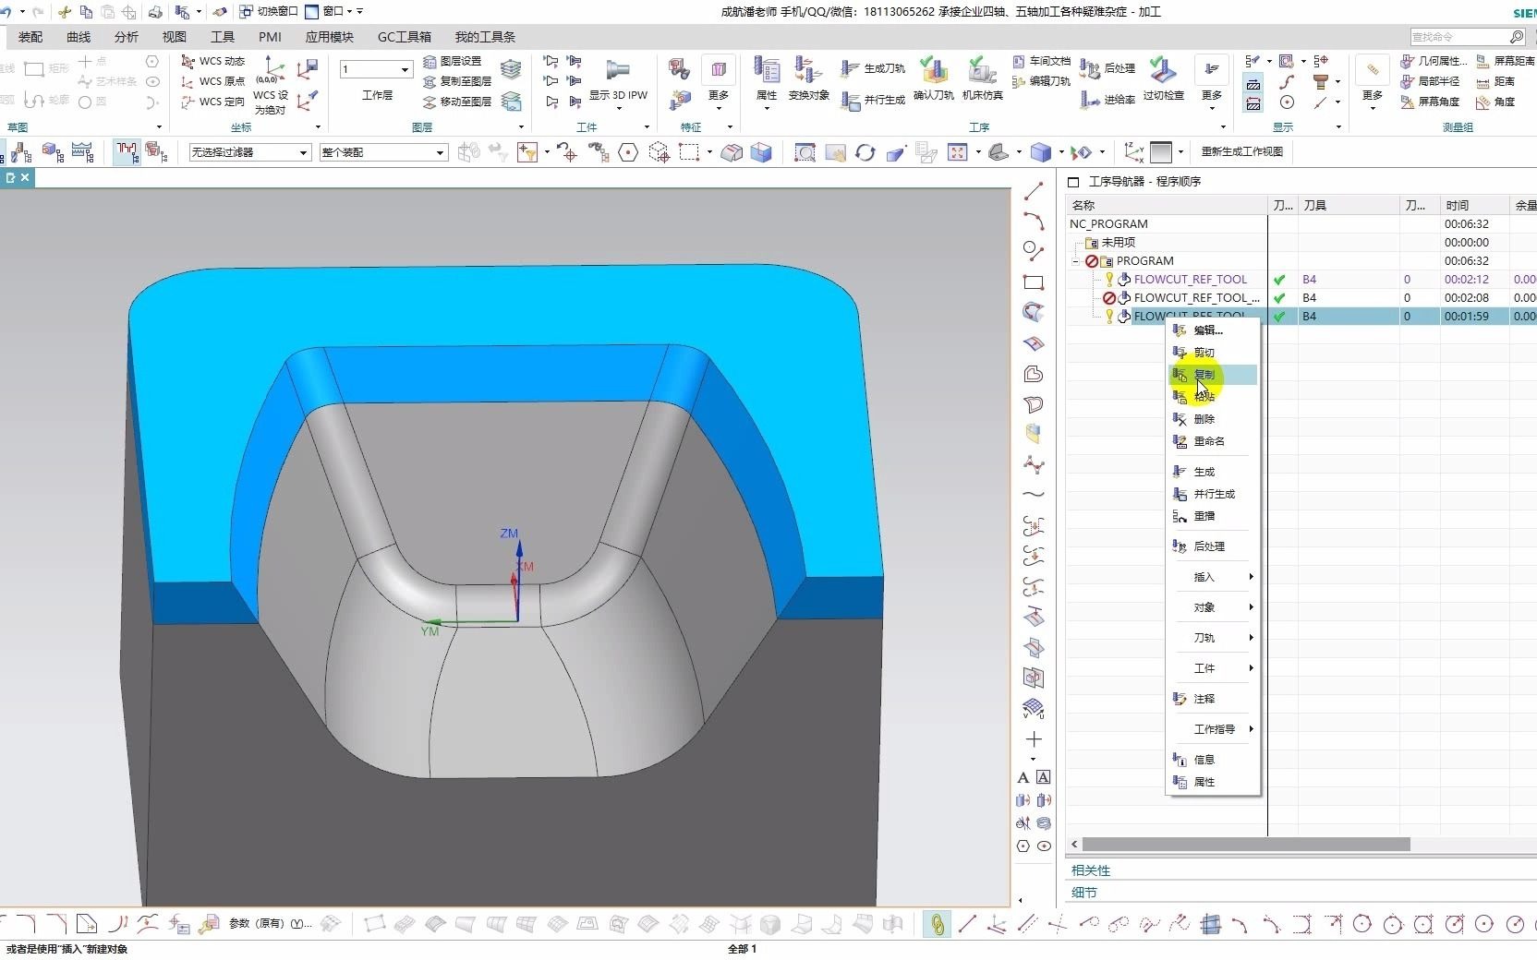1537x960 pixels.
Task: Choose 重命名 in the context menu
Action: pos(1213,441)
